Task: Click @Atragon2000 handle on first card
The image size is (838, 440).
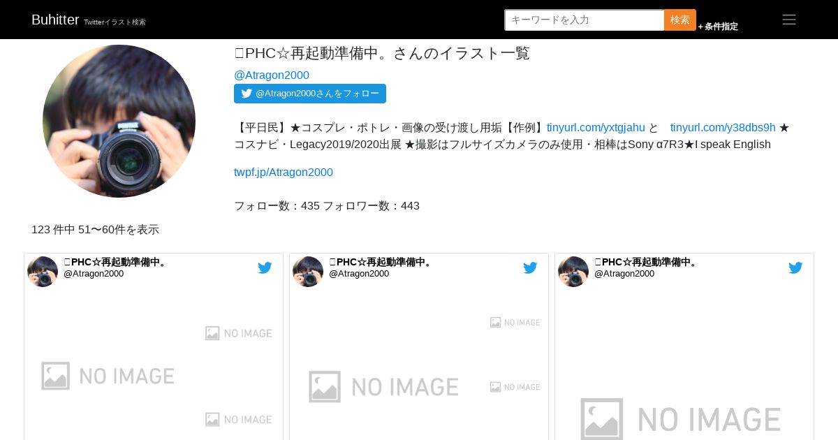Action: click(94, 274)
